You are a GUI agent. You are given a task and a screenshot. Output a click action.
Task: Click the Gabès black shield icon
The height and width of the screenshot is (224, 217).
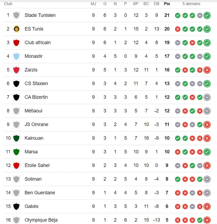click(x=16, y=206)
